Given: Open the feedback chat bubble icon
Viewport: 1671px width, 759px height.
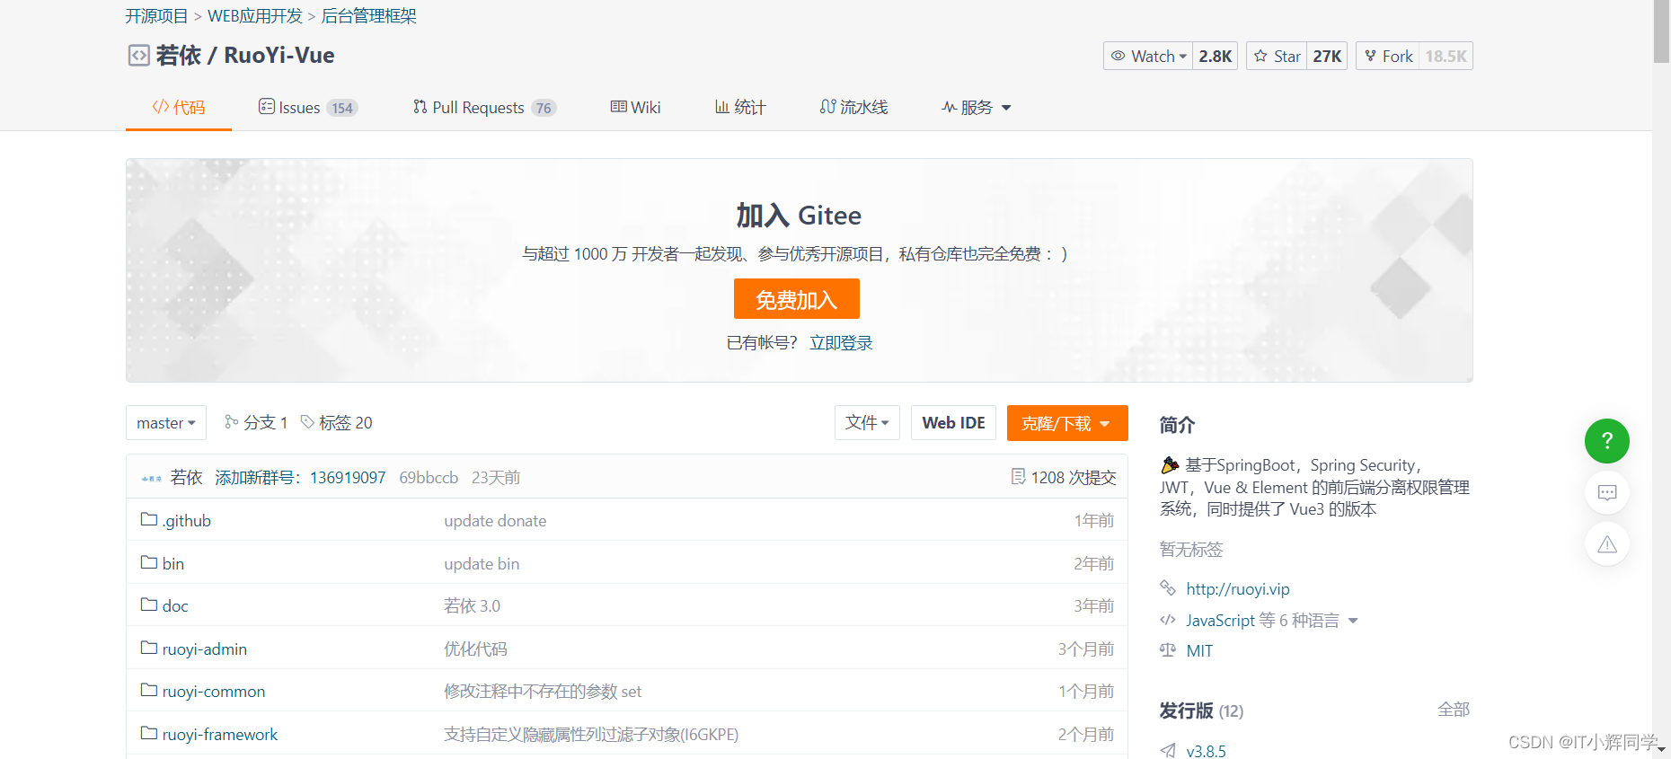Looking at the screenshot, I should [x=1607, y=492].
